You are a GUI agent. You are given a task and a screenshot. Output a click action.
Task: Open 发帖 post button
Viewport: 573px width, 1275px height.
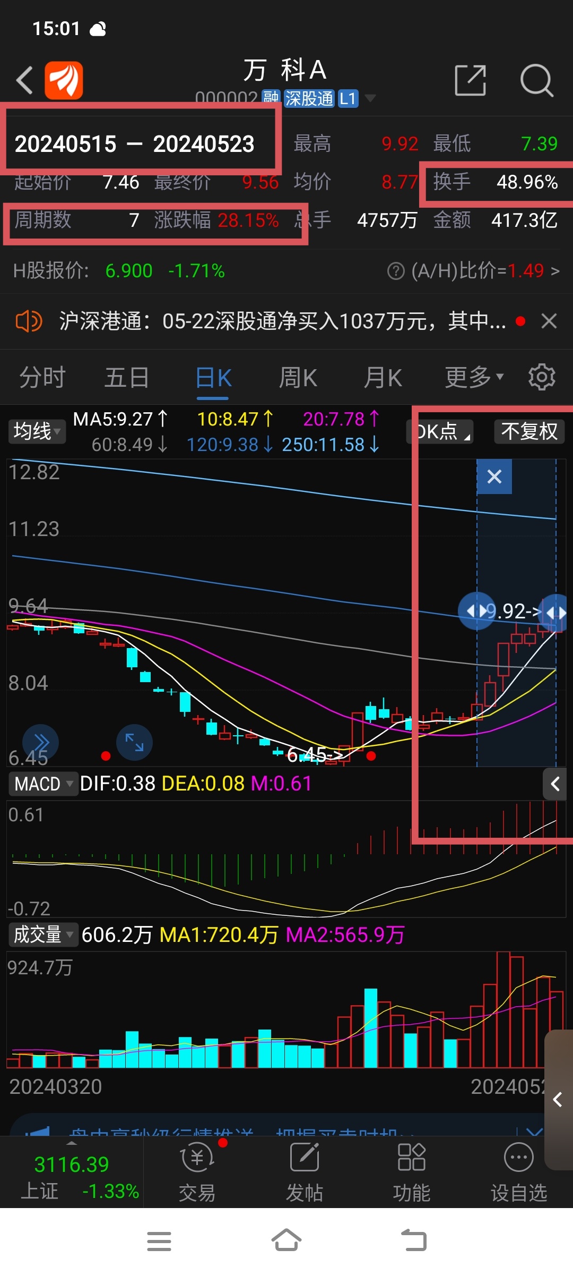coord(305,1174)
